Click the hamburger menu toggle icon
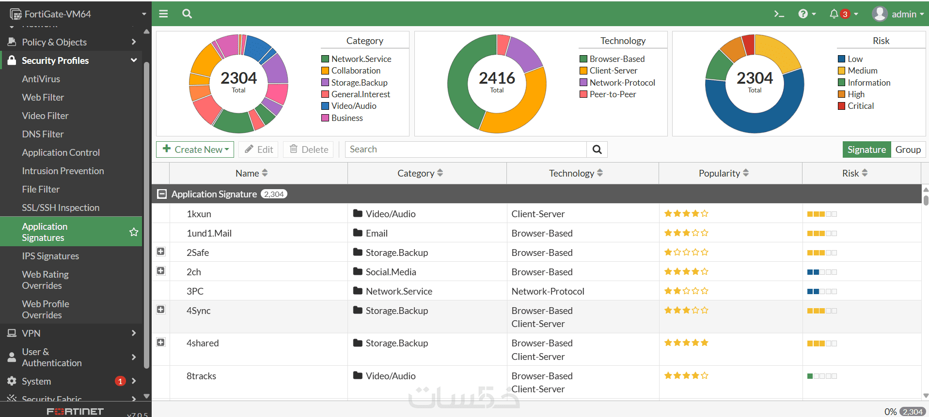Image resolution: width=929 pixels, height=417 pixels. pos(163,14)
